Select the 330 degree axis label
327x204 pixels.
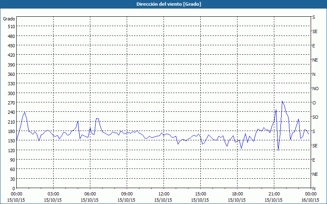(x=11, y=84)
